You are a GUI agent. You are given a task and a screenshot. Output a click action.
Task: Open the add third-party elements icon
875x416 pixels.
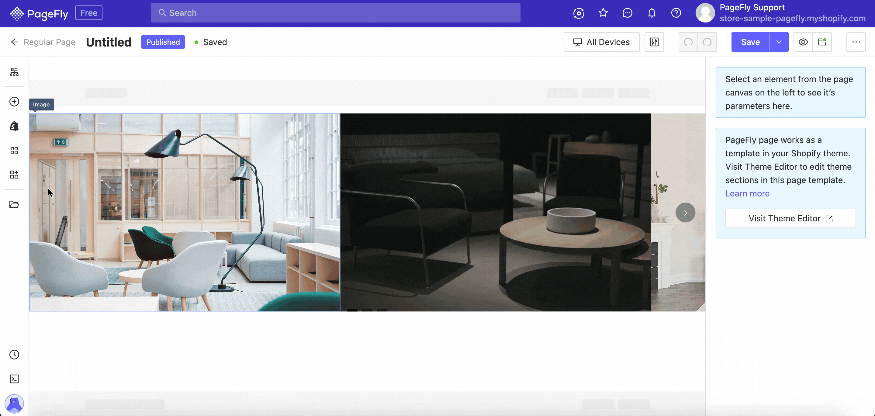(14, 175)
